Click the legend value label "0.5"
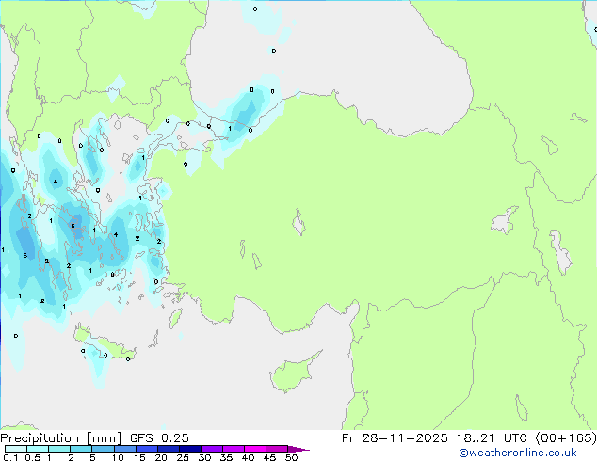Image resolution: width=597 pixels, height=461 pixels. (33, 457)
